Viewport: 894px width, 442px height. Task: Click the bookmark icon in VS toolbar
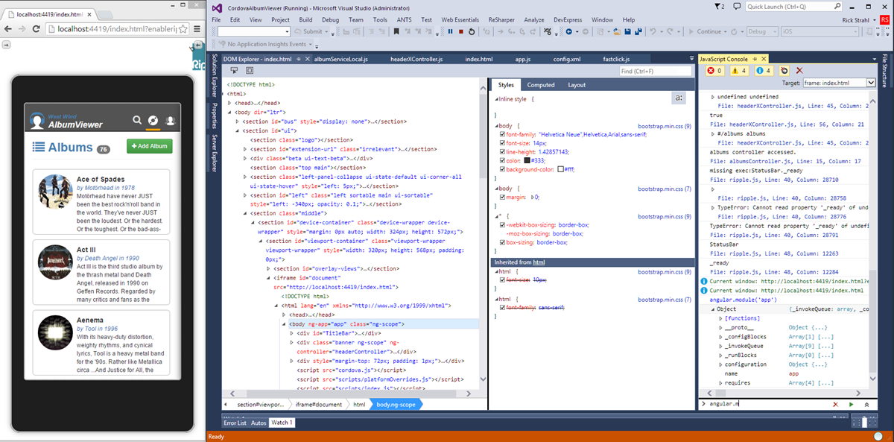(397, 31)
